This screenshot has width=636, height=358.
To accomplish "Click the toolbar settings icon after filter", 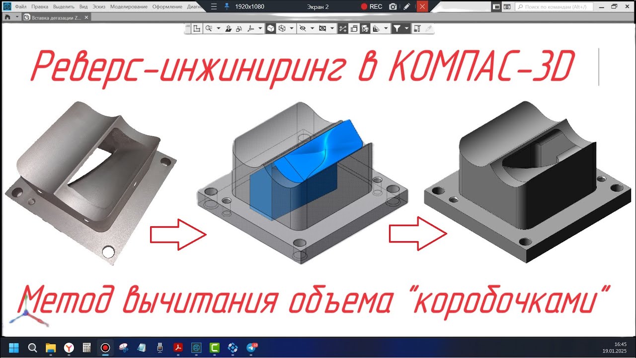I will pos(417,29).
